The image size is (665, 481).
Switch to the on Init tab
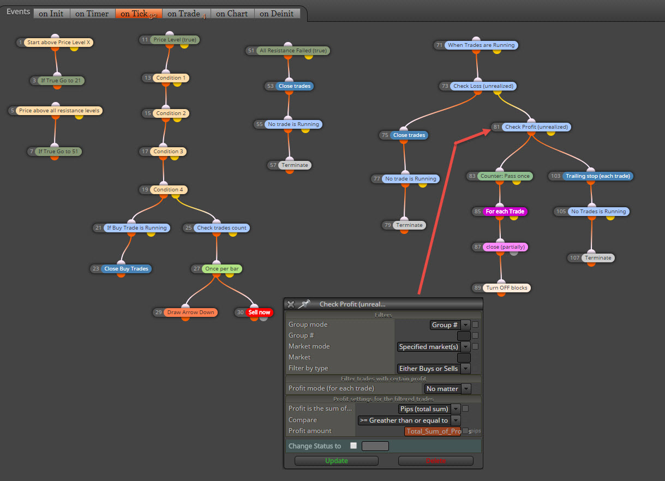[x=51, y=14]
